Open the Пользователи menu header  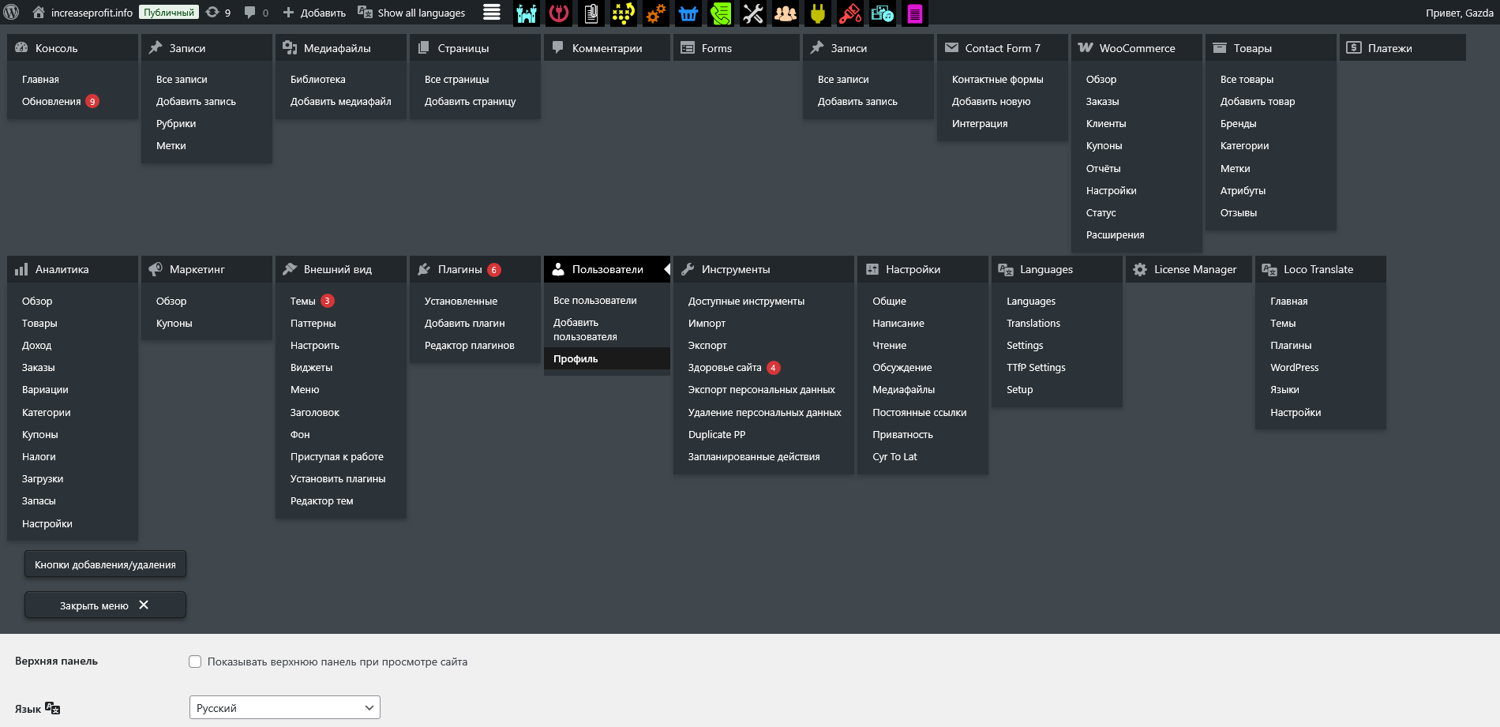click(x=607, y=269)
